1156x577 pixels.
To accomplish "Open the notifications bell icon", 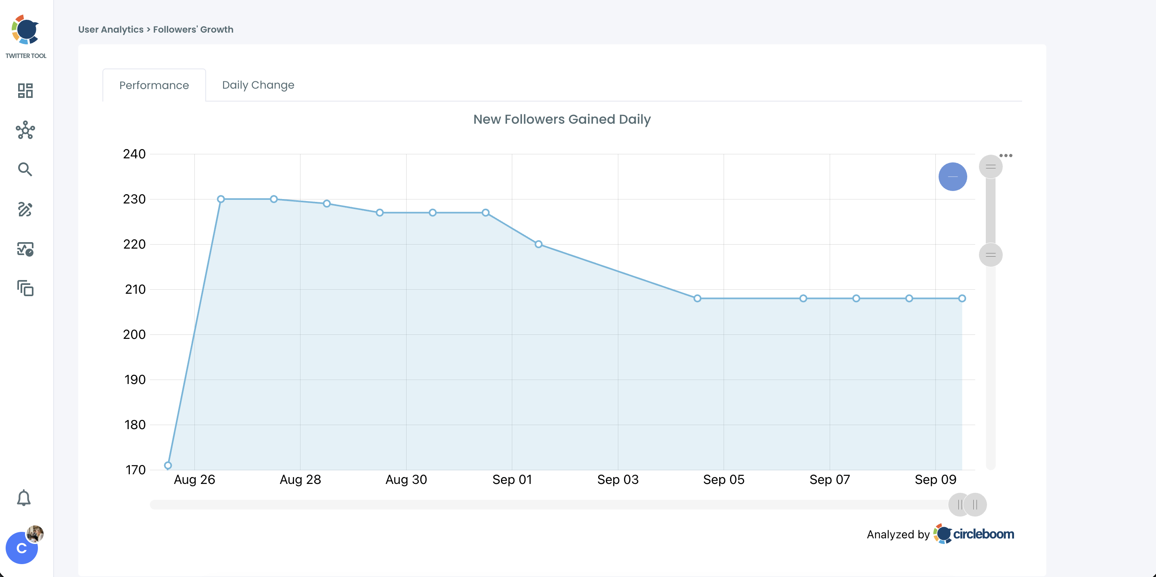I will point(24,498).
